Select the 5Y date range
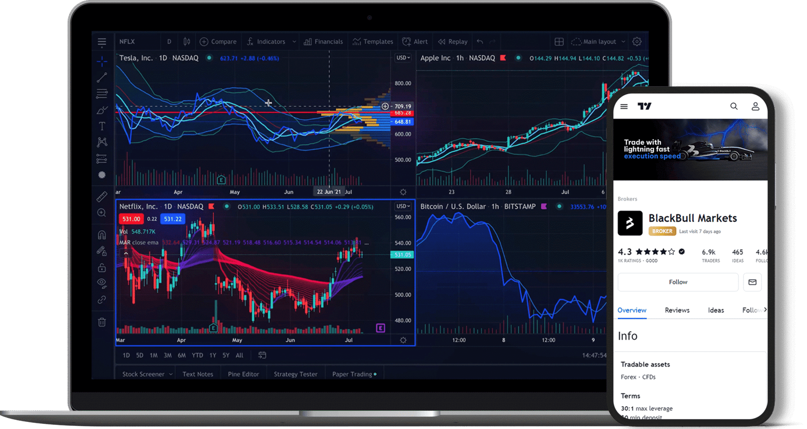This screenshot has width=807, height=429. 226,355
